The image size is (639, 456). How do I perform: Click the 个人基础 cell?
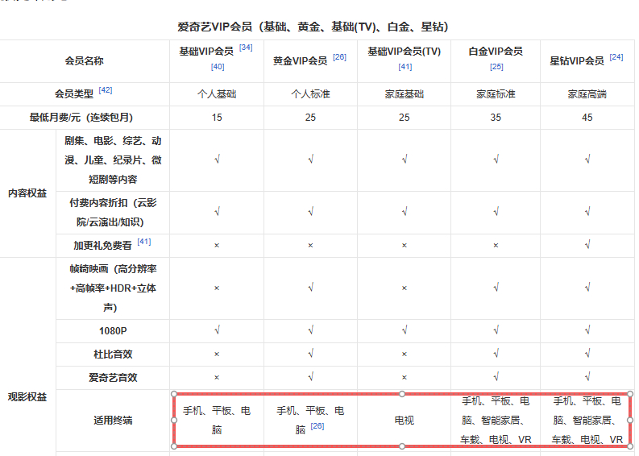[217, 94]
